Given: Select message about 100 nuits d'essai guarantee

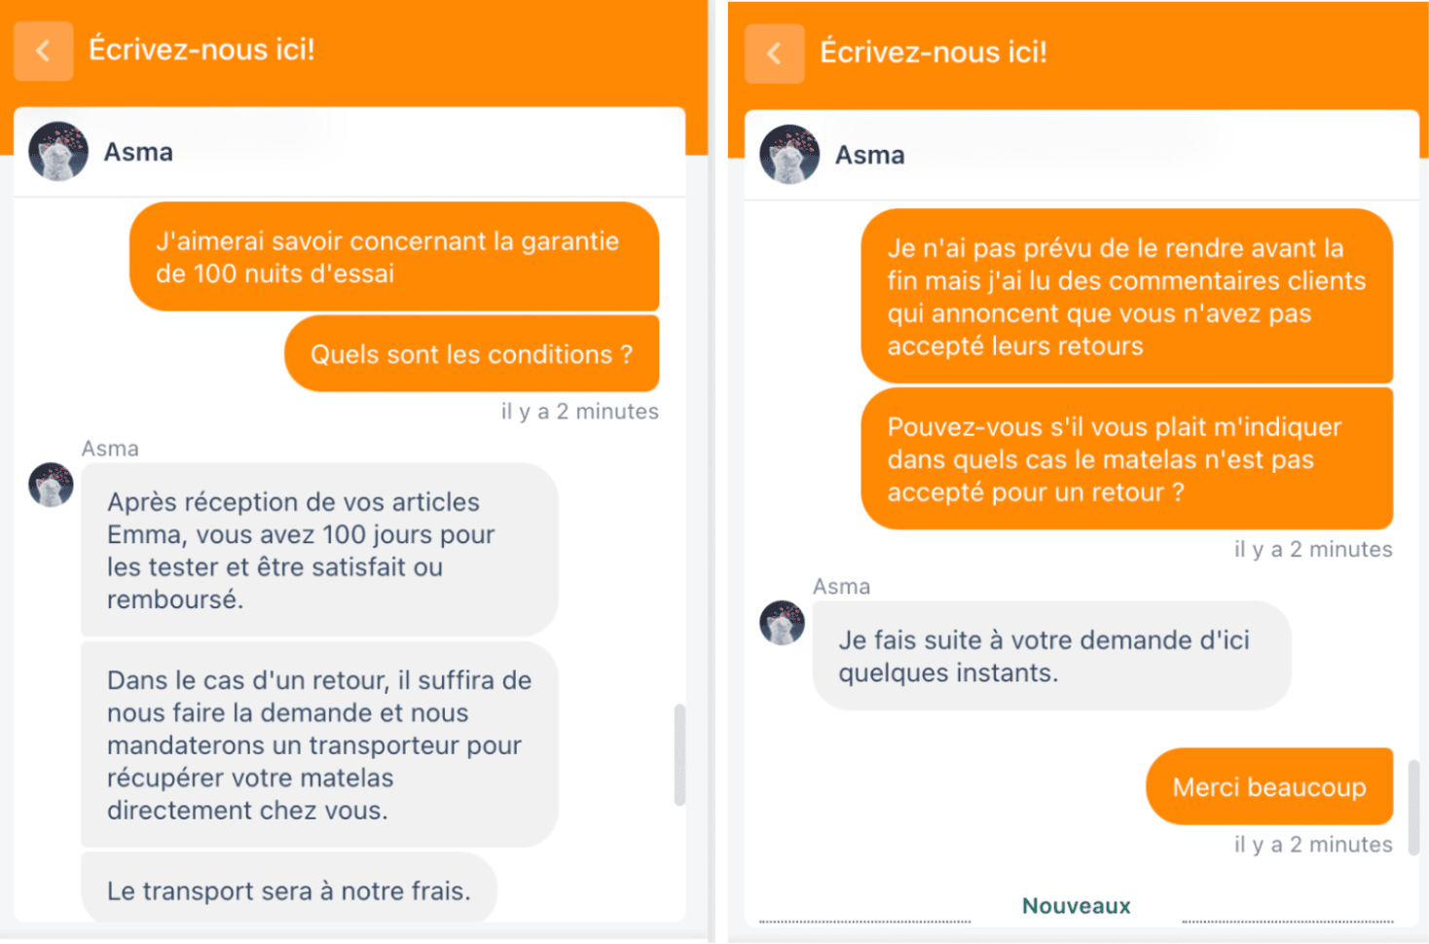Looking at the screenshot, I should [x=394, y=257].
